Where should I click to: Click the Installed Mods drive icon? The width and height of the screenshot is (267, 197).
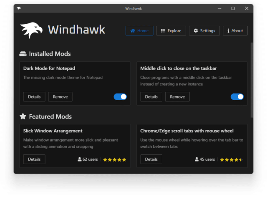point(23,54)
